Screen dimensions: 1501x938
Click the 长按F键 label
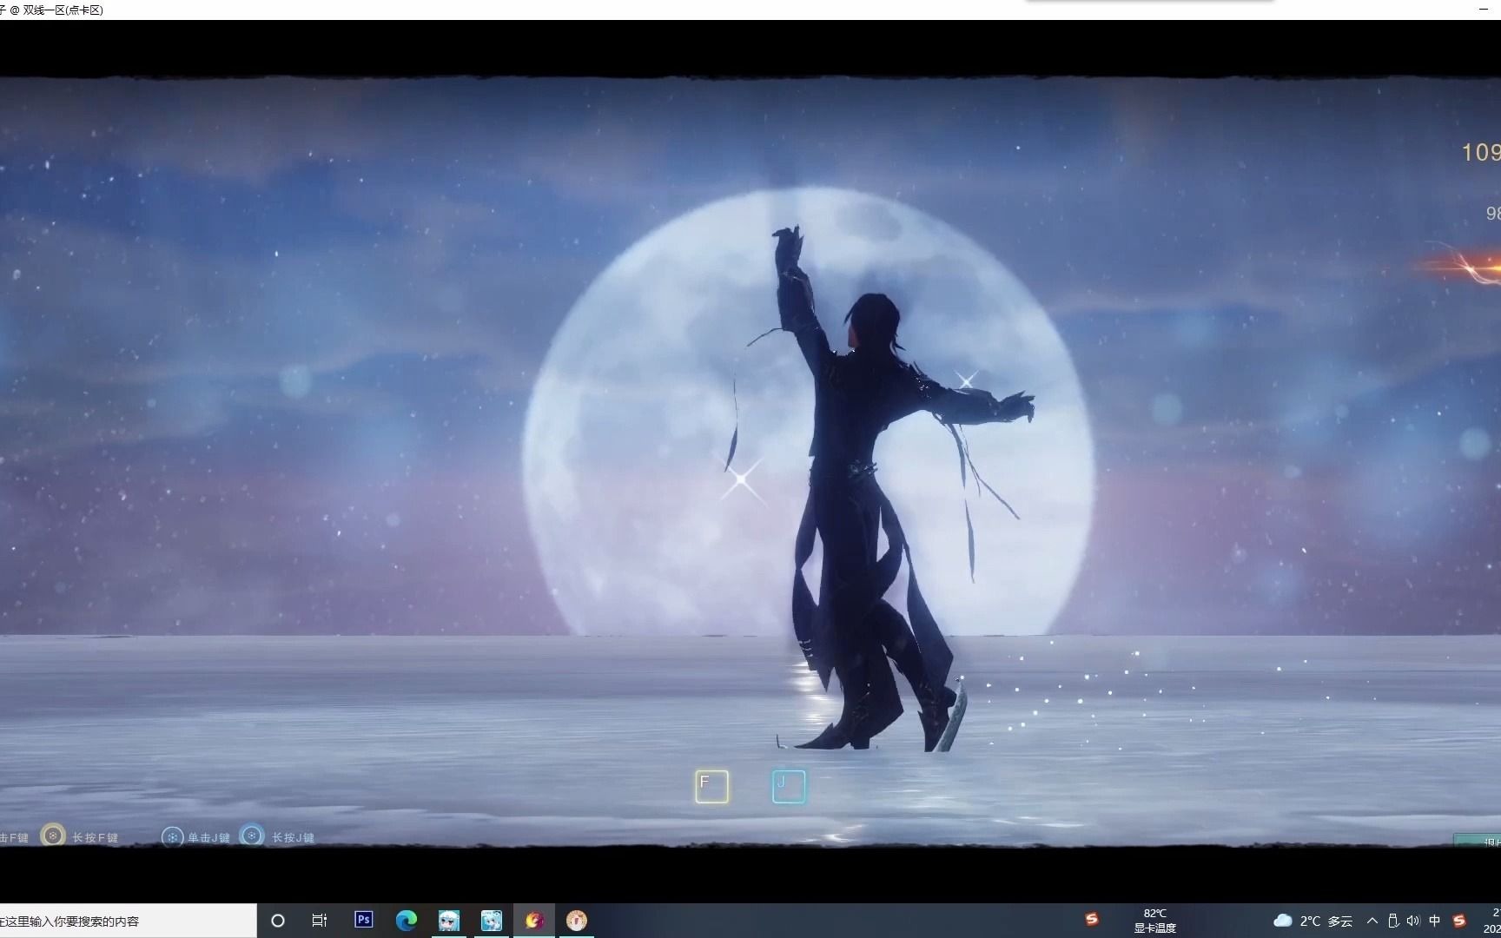pyautogui.click(x=95, y=838)
